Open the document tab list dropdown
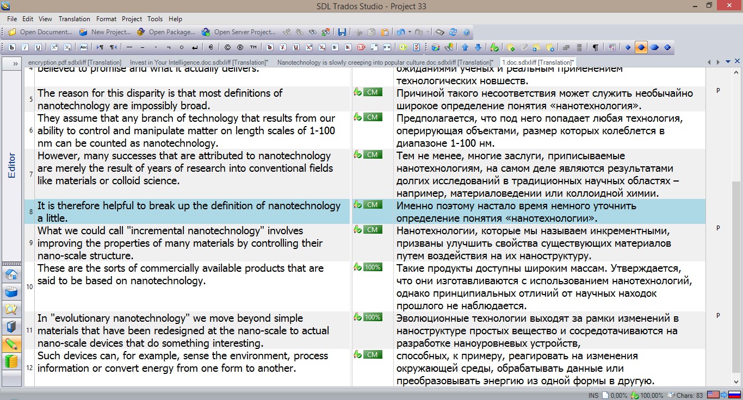Image resolution: width=743 pixels, height=400 pixels. pyautogui.click(x=728, y=62)
